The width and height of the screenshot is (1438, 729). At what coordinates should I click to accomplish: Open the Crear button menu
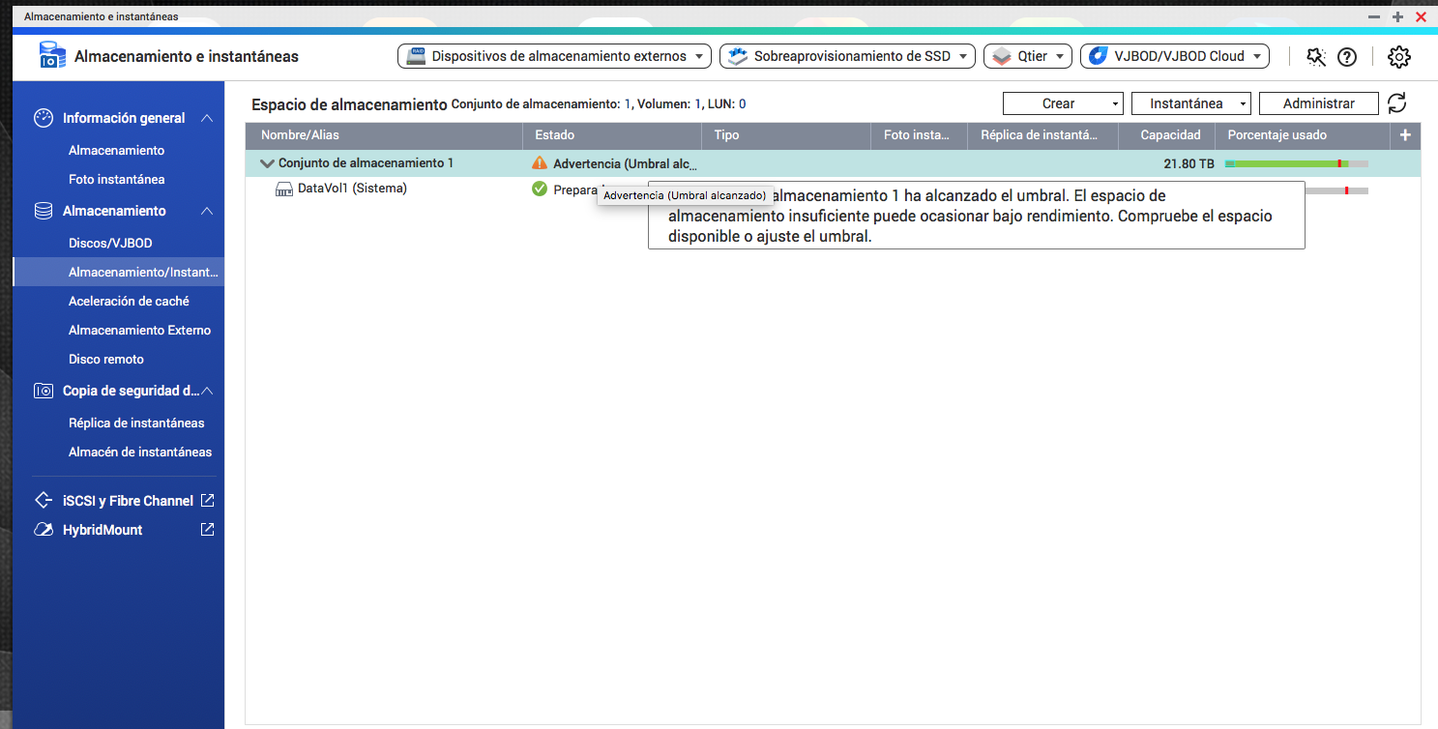click(1062, 103)
